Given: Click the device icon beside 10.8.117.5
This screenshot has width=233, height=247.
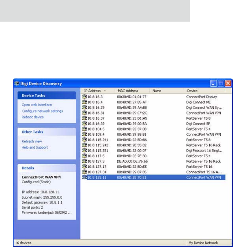Looking at the screenshot, I should (85, 156).
